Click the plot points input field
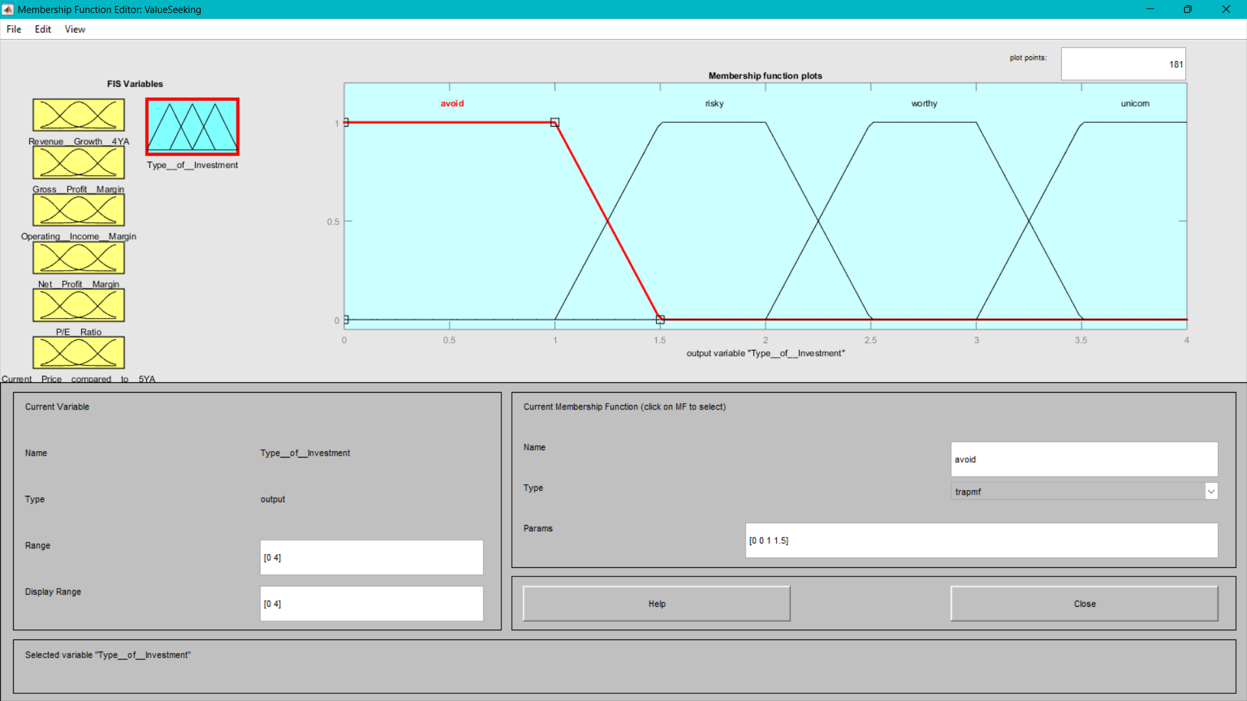1247x701 pixels. point(1123,64)
